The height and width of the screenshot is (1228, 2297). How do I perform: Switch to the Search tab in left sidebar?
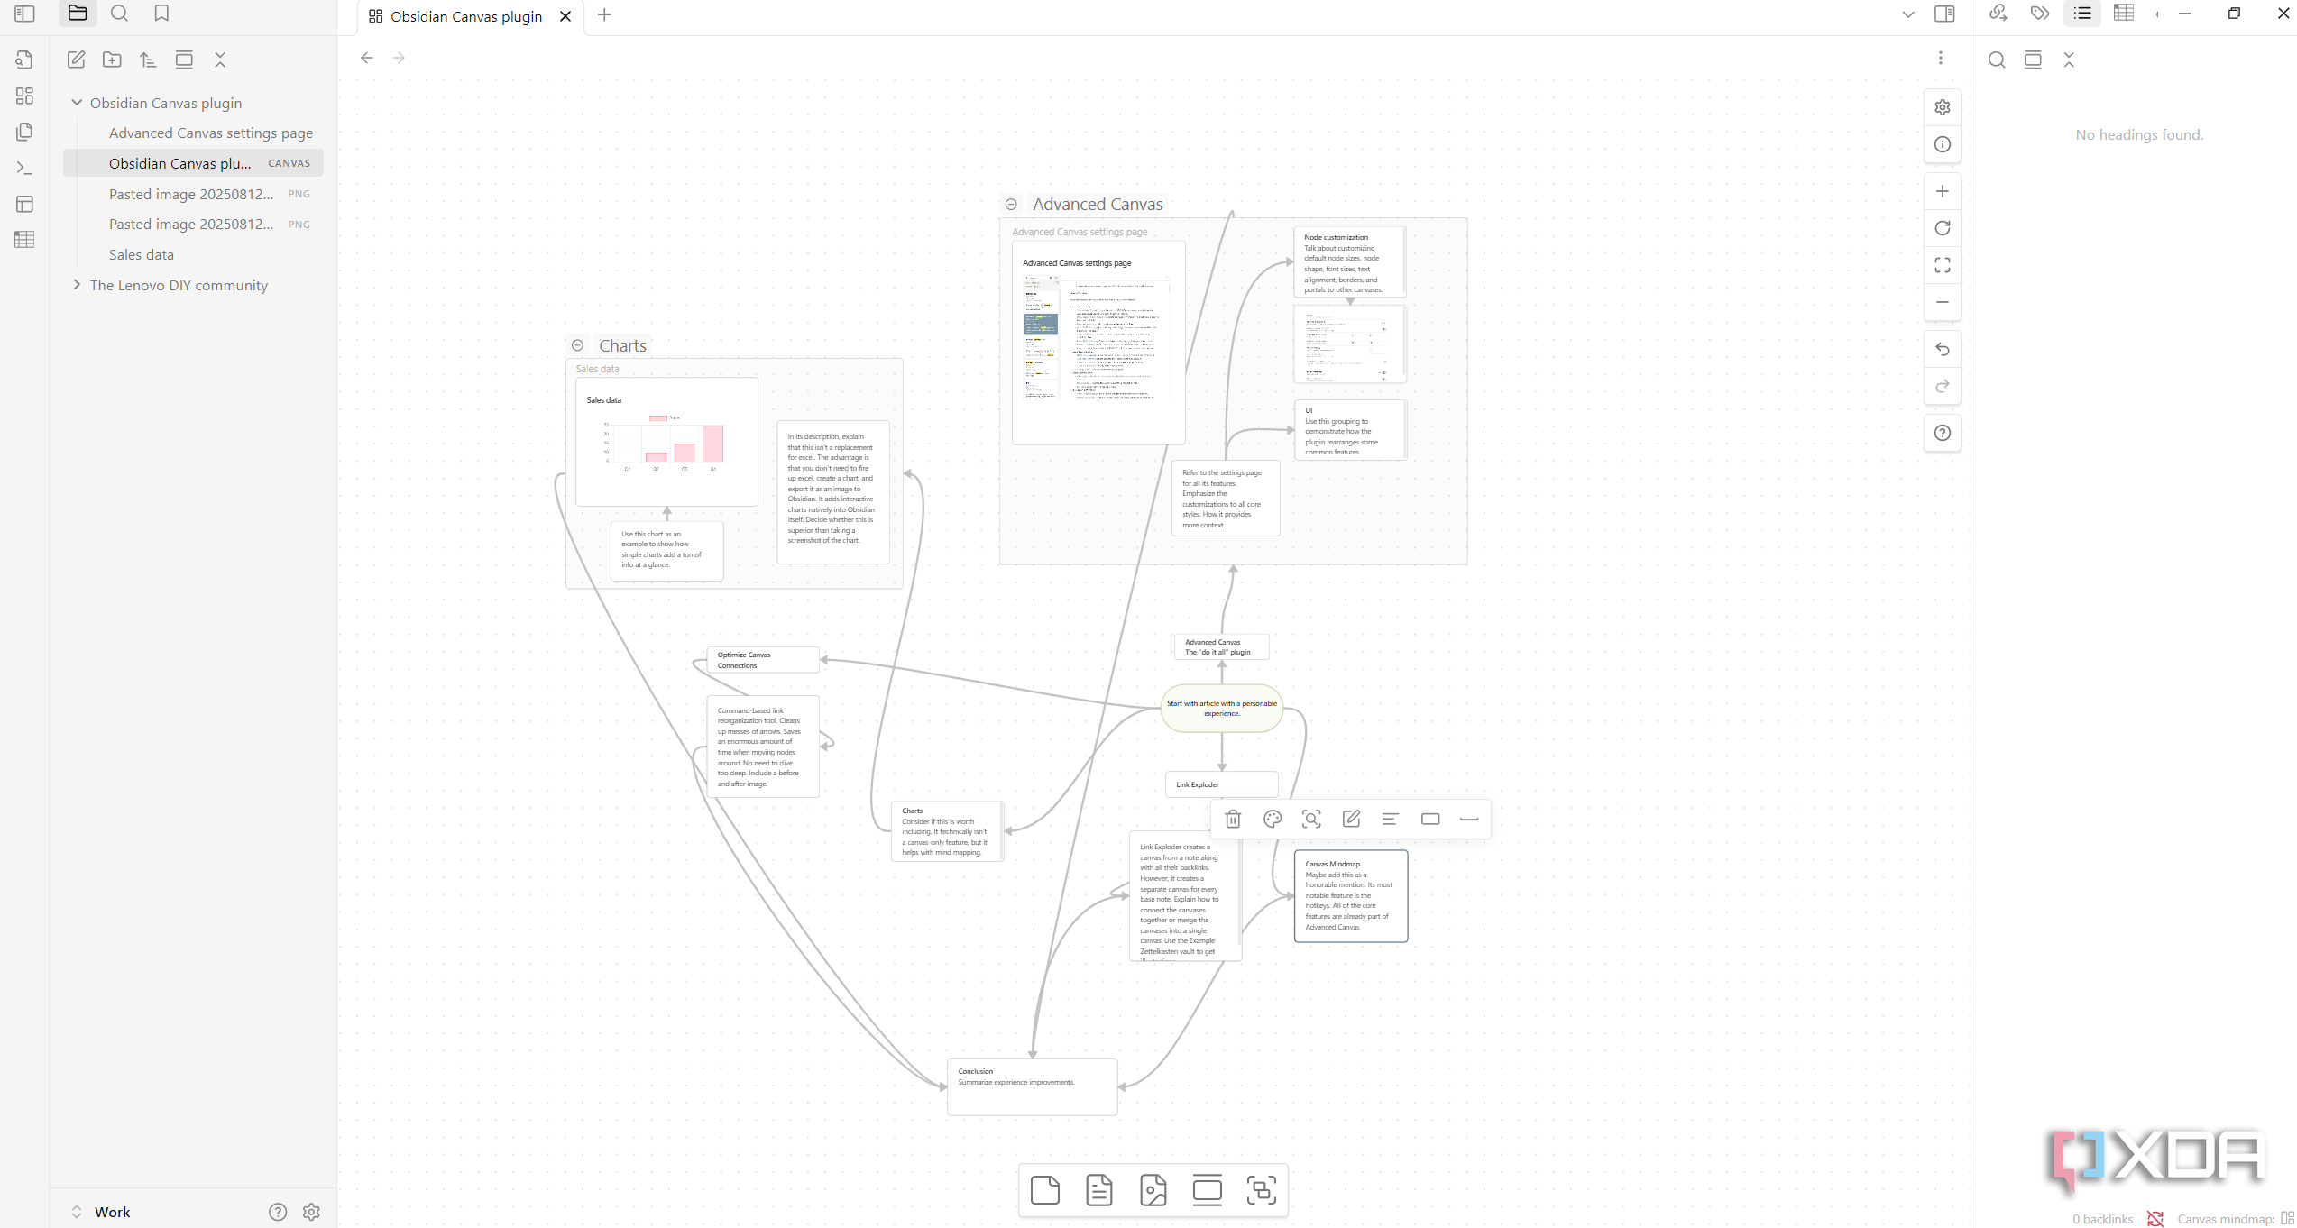click(x=119, y=13)
